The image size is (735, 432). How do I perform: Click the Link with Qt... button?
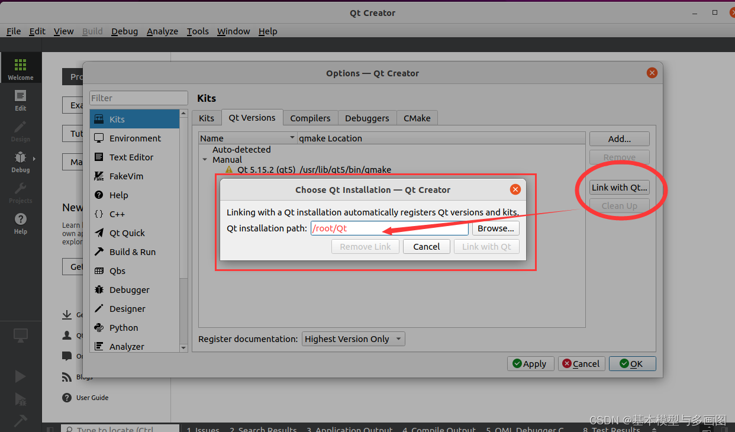click(620, 188)
